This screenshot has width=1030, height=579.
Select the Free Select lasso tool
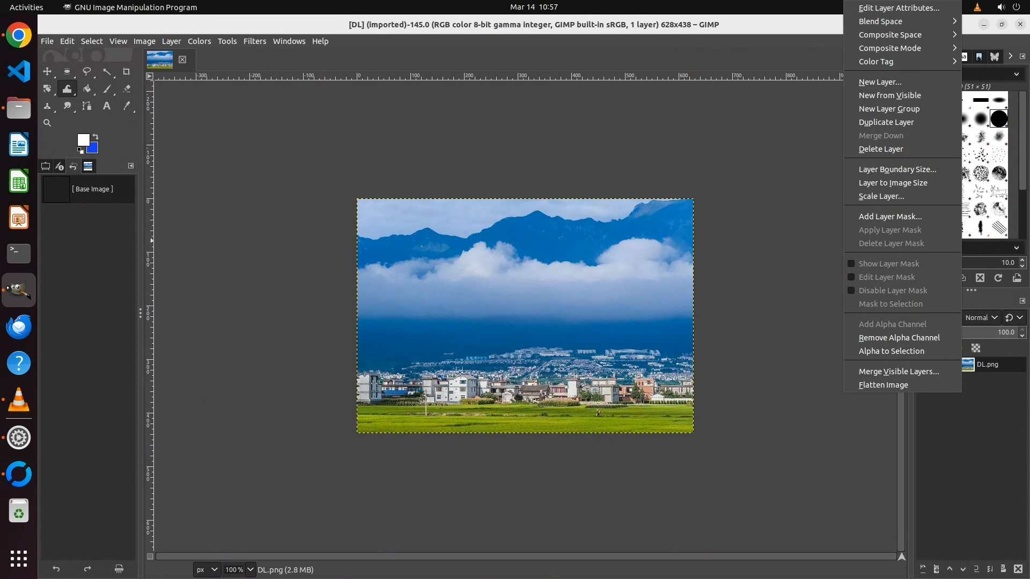[x=86, y=71]
